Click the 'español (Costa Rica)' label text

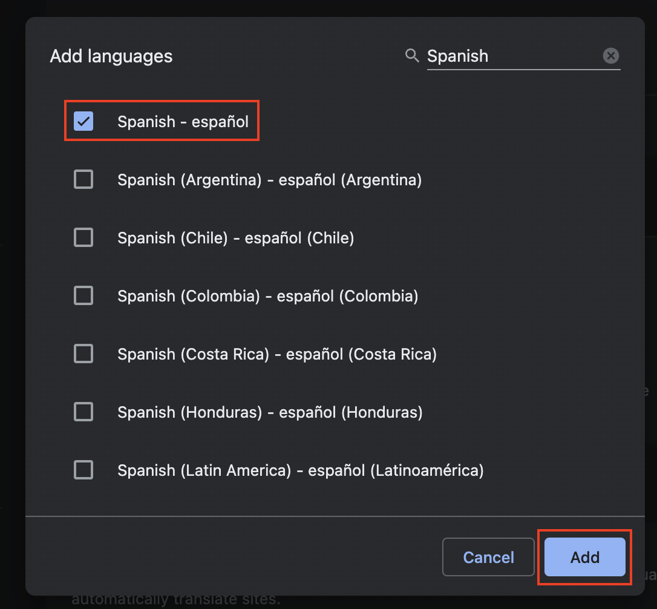[x=361, y=354]
